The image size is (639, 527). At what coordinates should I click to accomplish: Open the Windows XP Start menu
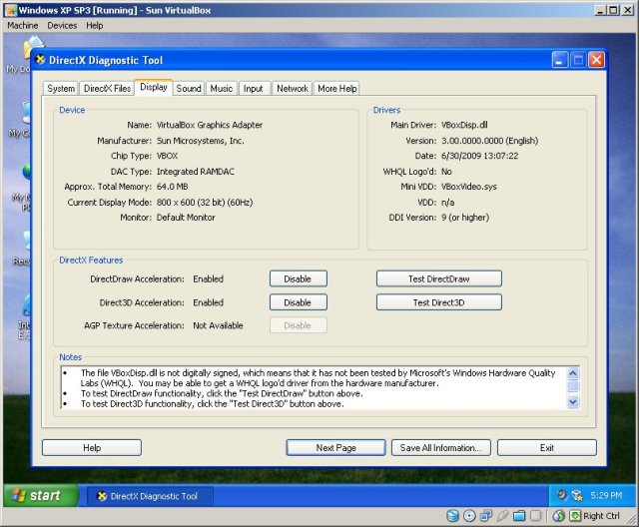[x=38, y=496]
